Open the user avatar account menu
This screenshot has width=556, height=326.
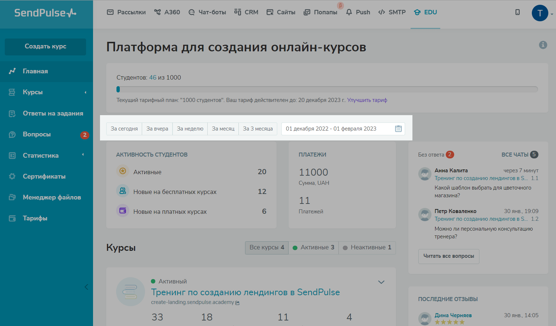click(x=540, y=13)
